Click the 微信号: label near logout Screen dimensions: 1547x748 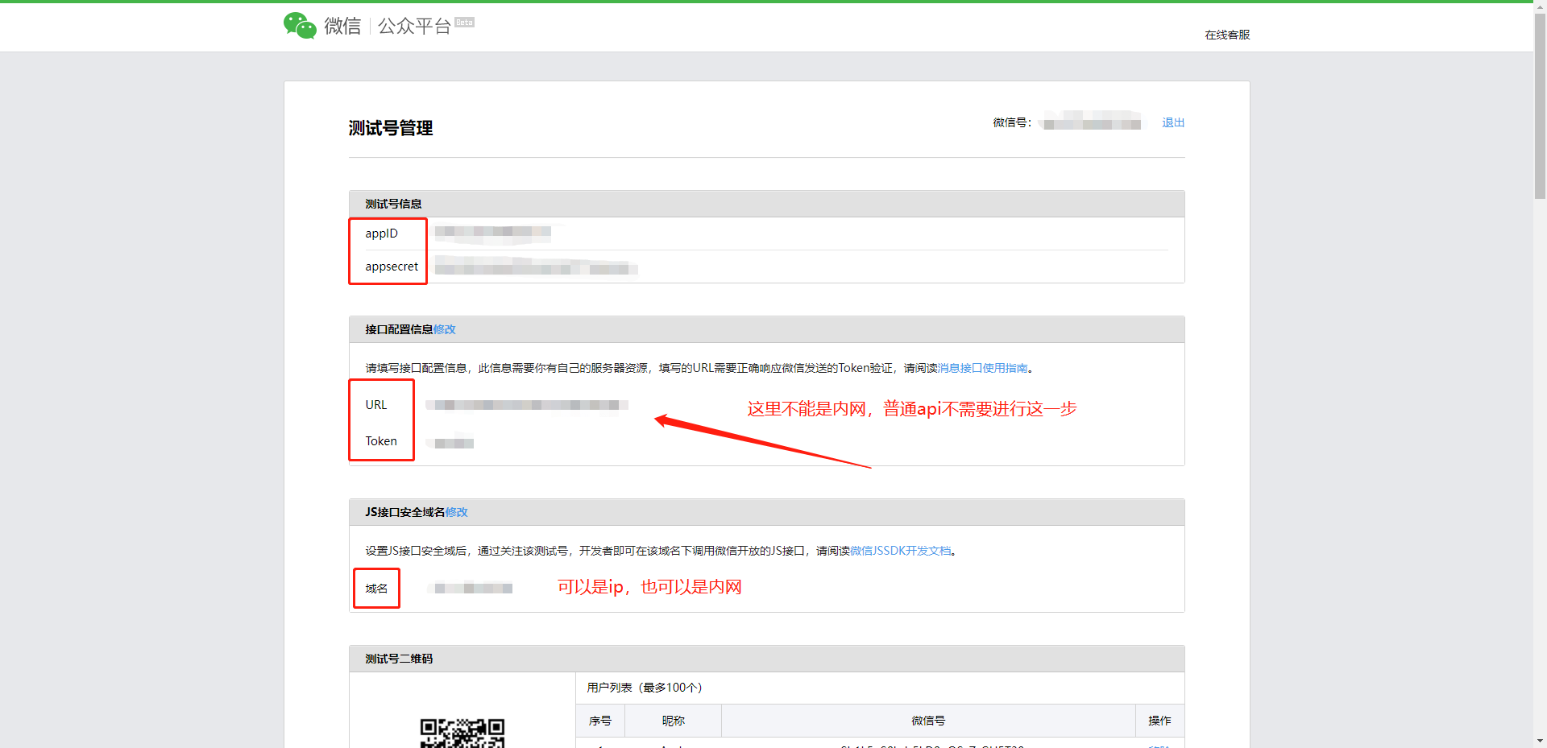pos(1012,122)
